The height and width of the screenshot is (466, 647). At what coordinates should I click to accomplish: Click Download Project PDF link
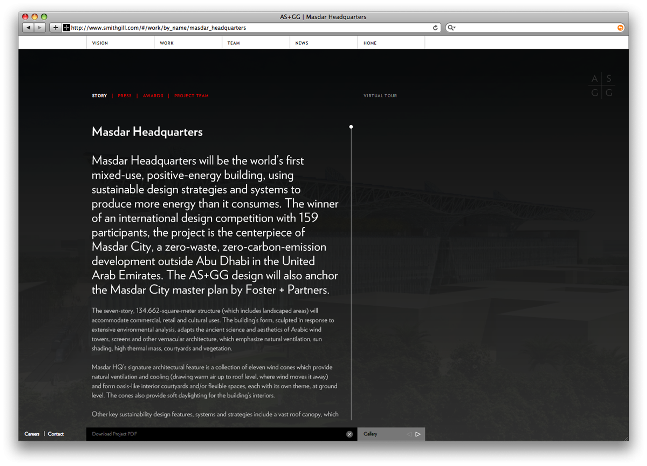coord(114,434)
